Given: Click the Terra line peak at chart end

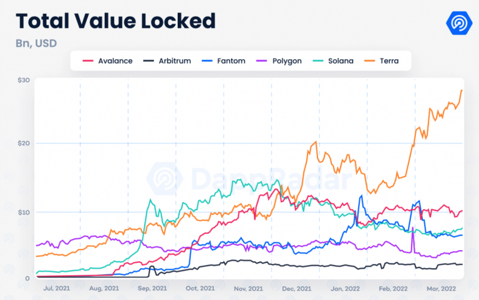Looking at the screenshot, I should click(462, 90).
